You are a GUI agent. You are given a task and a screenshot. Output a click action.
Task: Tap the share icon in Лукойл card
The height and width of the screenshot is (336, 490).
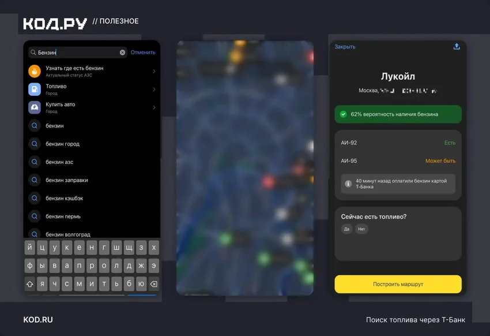tap(457, 47)
